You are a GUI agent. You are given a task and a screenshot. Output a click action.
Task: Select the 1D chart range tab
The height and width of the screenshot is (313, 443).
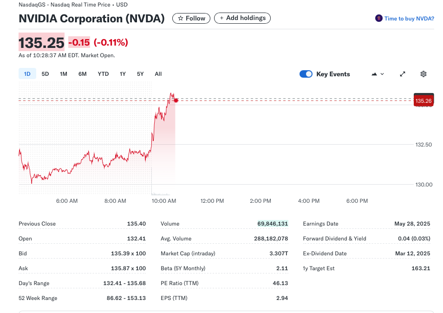(x=27, y=74)
